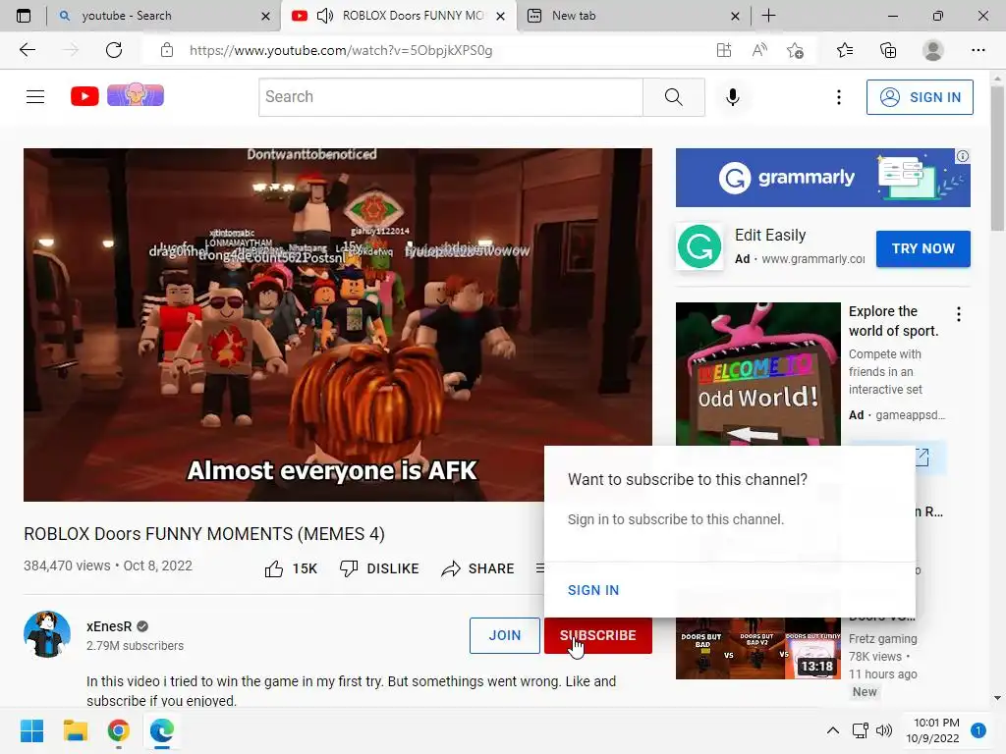Screen dimensions: 1006x754
Task: Show hidden system tray icons
Action: pos(833,730)
